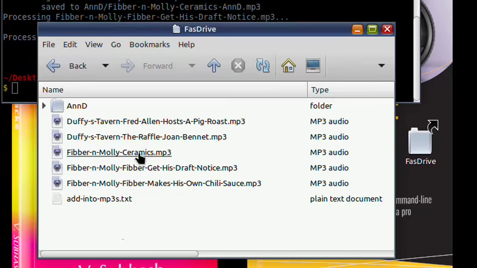Screen dimensions: 477x268
Task: Click the Stop loading icon
Action: click(x=238, y=66)
